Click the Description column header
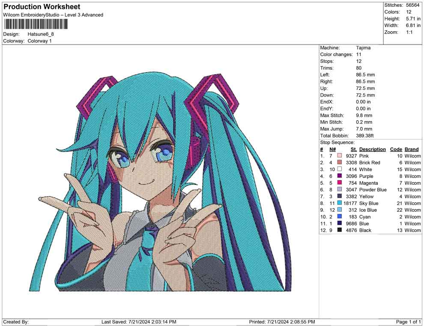424x326 pixels. (373, 149)
